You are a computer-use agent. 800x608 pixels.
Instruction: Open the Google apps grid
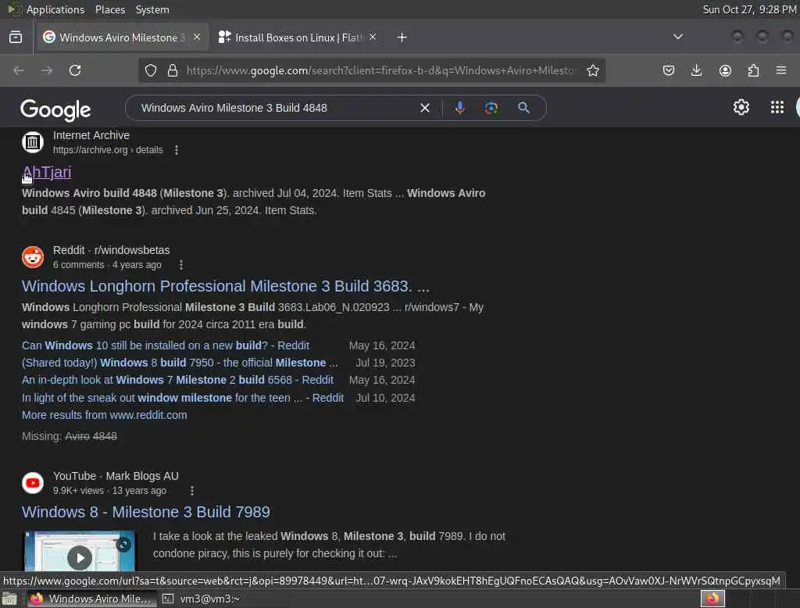tap(777, 107)
